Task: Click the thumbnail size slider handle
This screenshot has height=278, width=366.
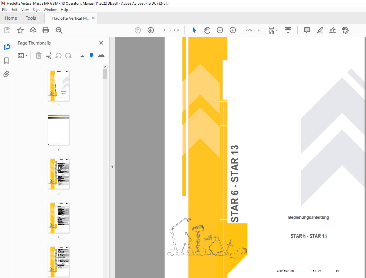Action: [x=91, y=55]
